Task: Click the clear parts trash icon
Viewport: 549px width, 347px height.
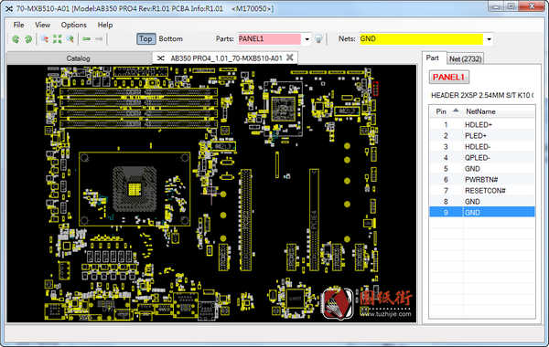Action: pos(318,39)
